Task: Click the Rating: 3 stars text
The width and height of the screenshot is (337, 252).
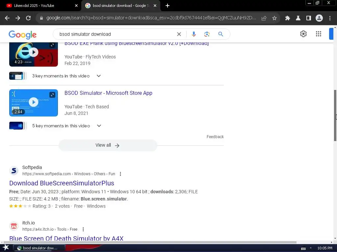Action: (x=41, y=206)
